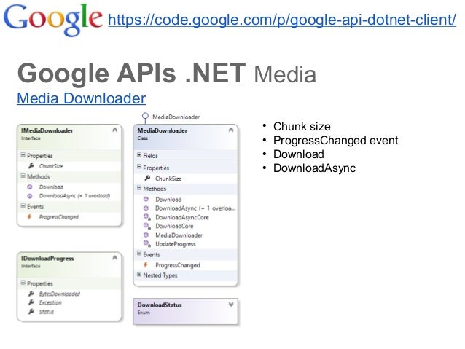Click wrench icon beside BytesDownloaded
Screen dimensions: 465x349
(31, 294)
